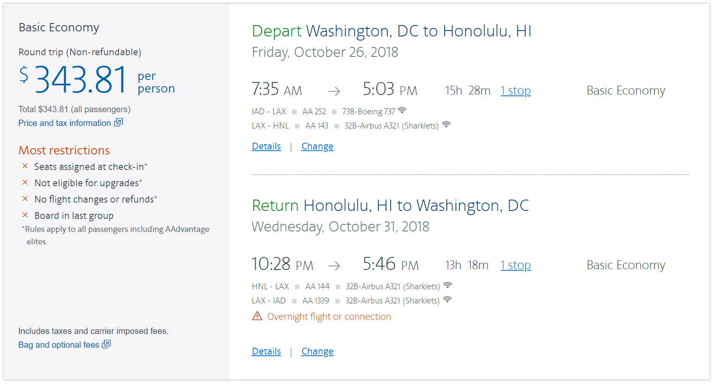The image size is (715, 385).
Task: Open Bag and optional fees link
Action: (59, 345)
